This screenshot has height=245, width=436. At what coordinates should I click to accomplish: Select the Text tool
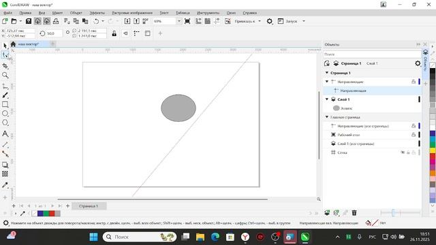5,133
